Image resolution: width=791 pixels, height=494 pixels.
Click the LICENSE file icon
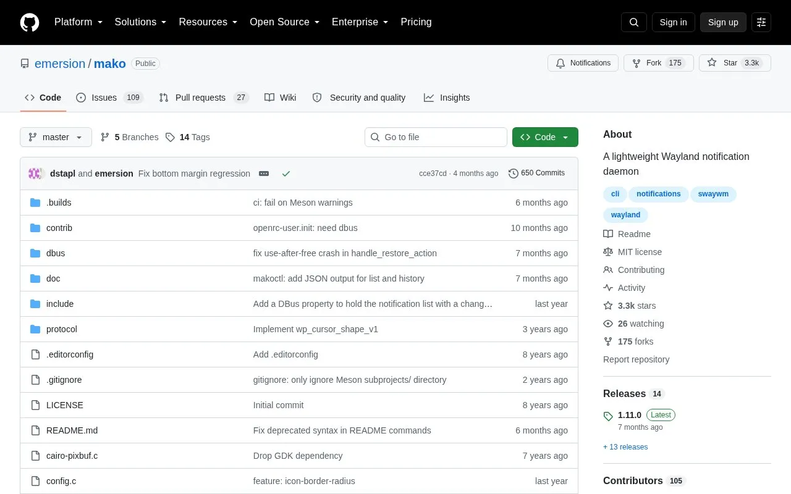(x=35, y=405)
